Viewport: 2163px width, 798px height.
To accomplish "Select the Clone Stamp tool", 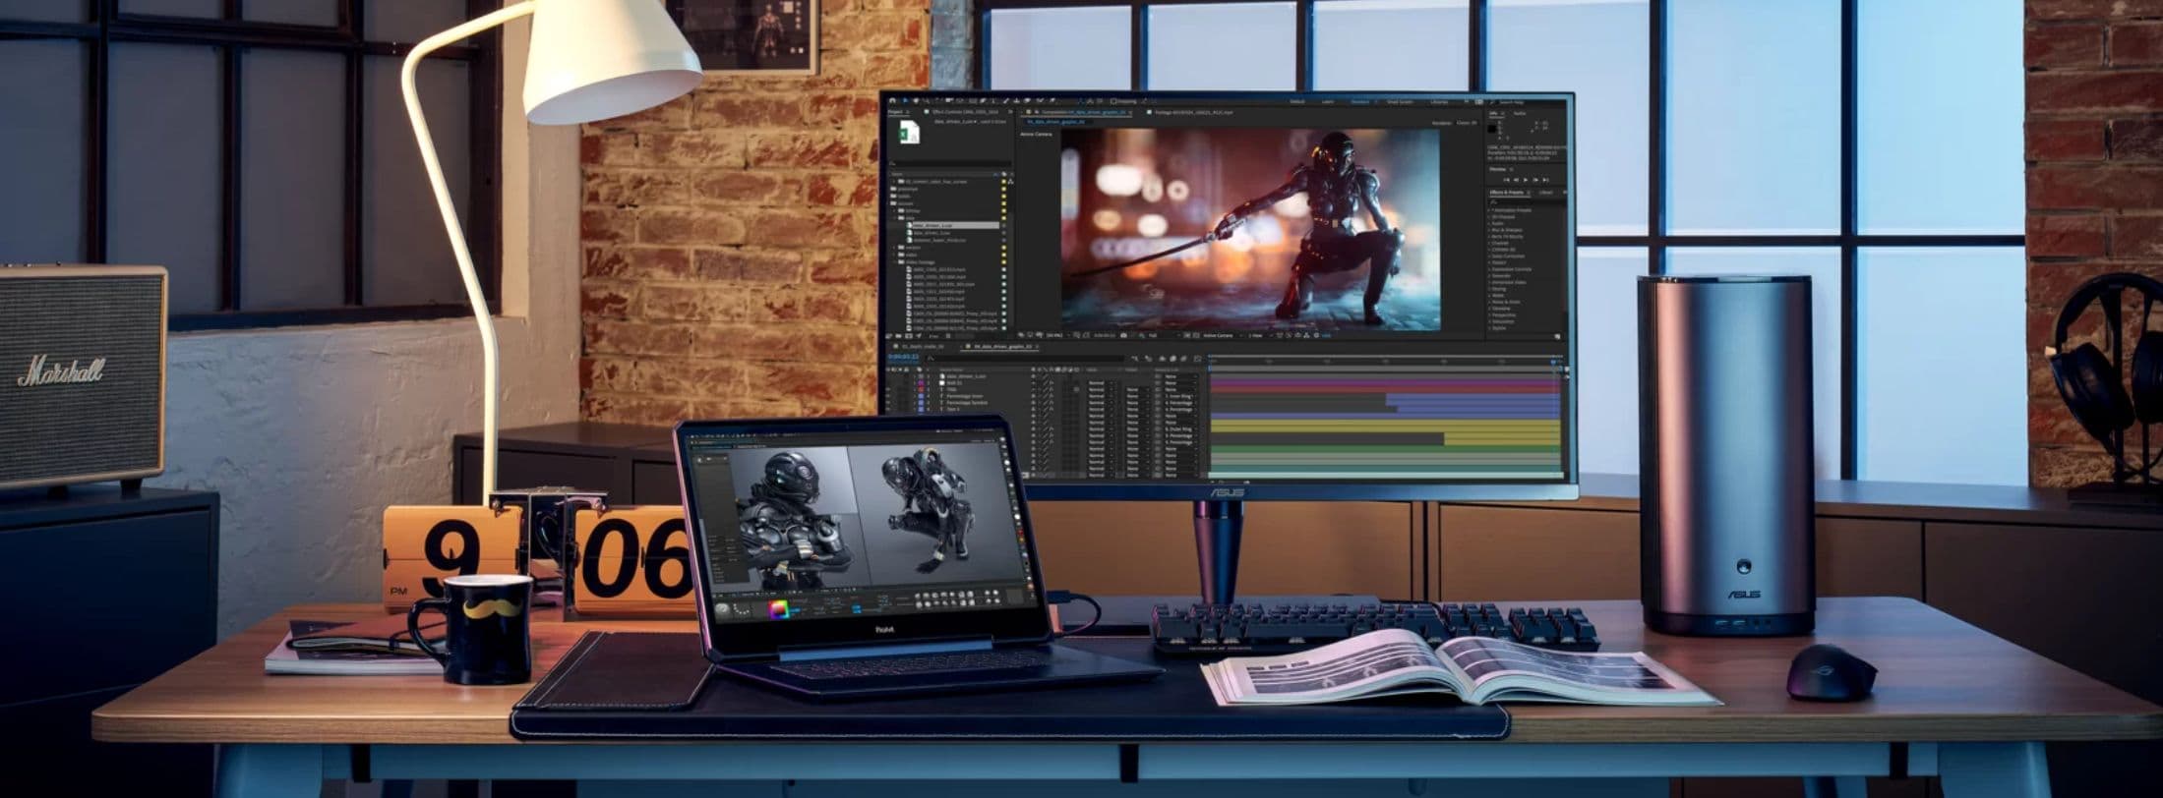I will [1017, 101].
